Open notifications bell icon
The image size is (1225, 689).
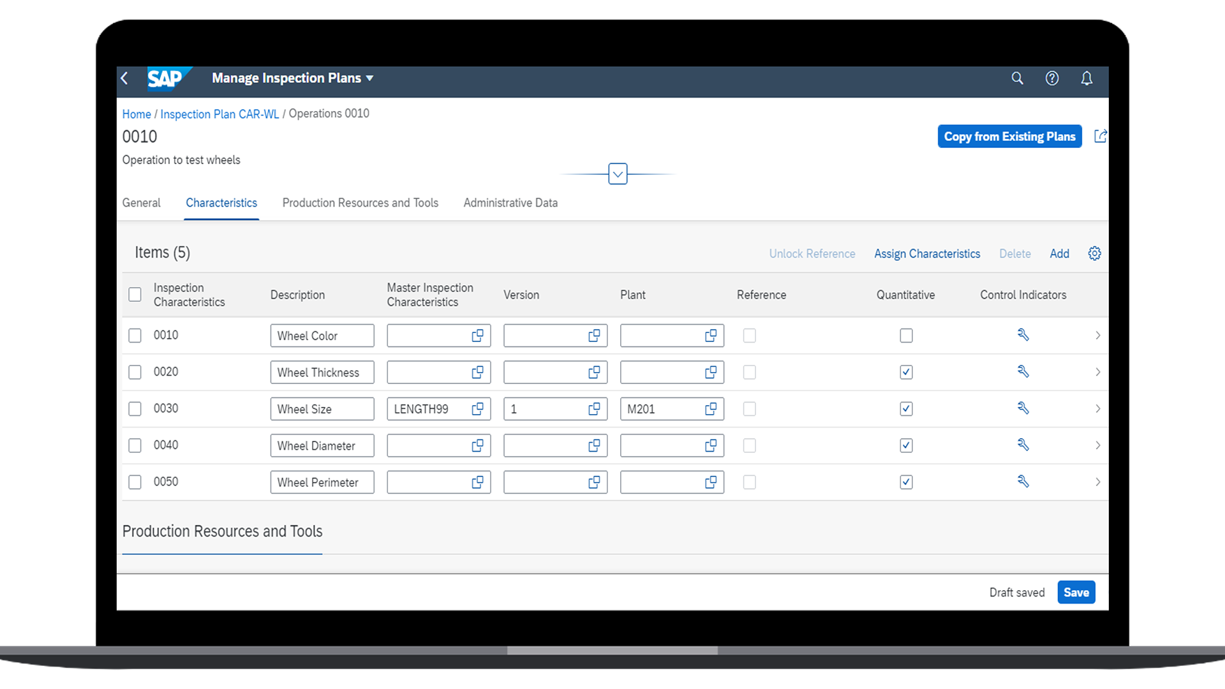(1087, 78)
